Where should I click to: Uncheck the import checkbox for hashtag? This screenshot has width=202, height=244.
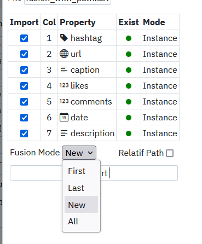(24, 38)
